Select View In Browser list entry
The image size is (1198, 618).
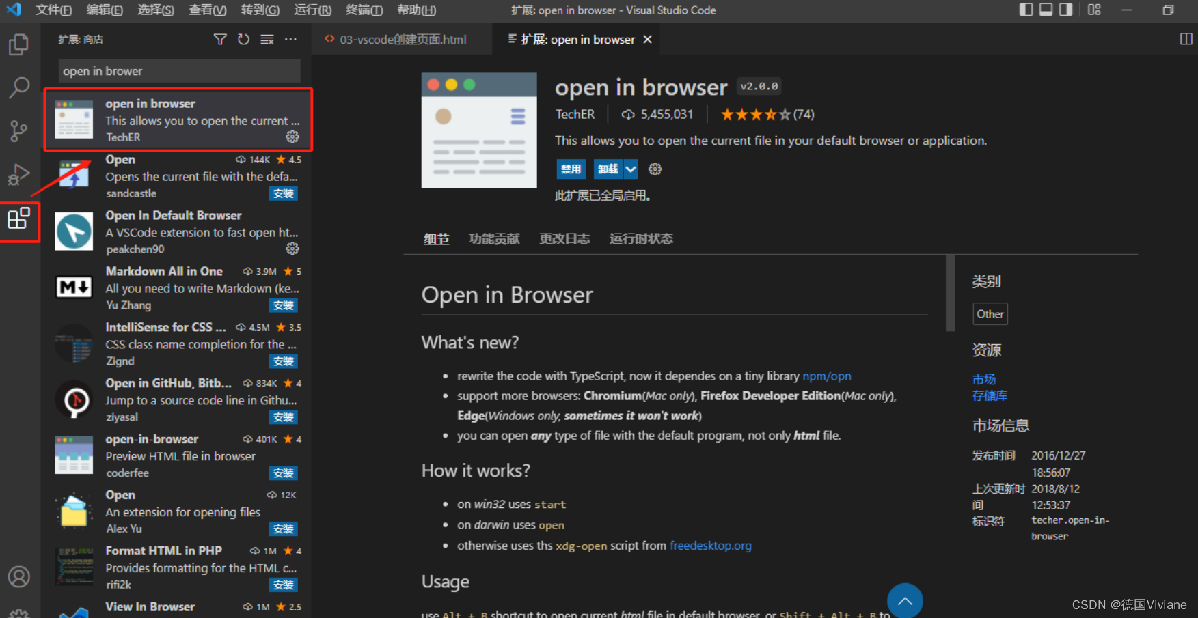click(x=178, y=608)
